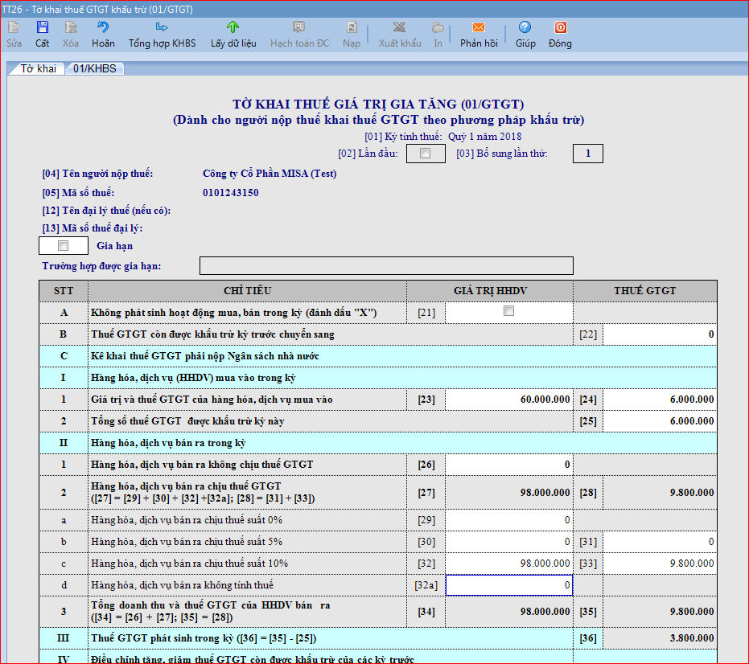Select company name Công ty Cổ Phần MISA (Test)
Viewport: 749px width, 664px height.
point(270,174)
